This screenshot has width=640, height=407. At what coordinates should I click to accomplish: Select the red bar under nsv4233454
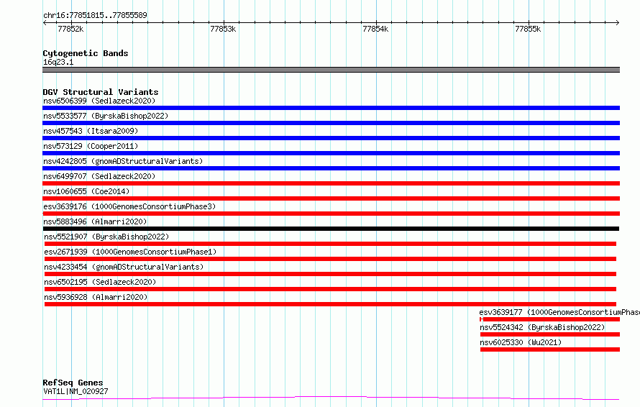(x=330, y=274)
